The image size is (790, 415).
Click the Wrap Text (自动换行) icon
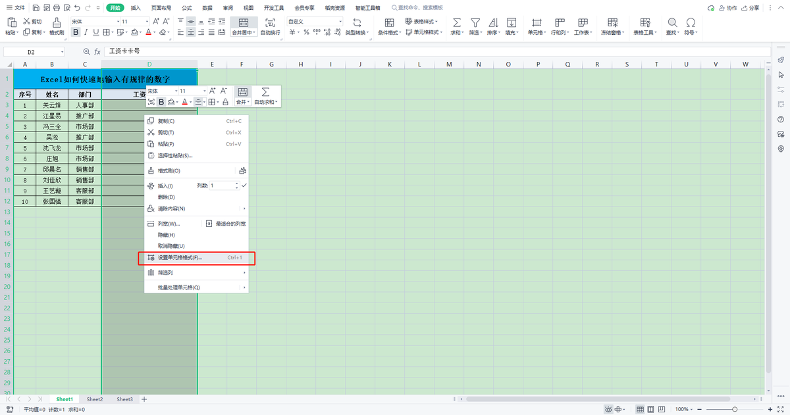click(x=270, y=22)
